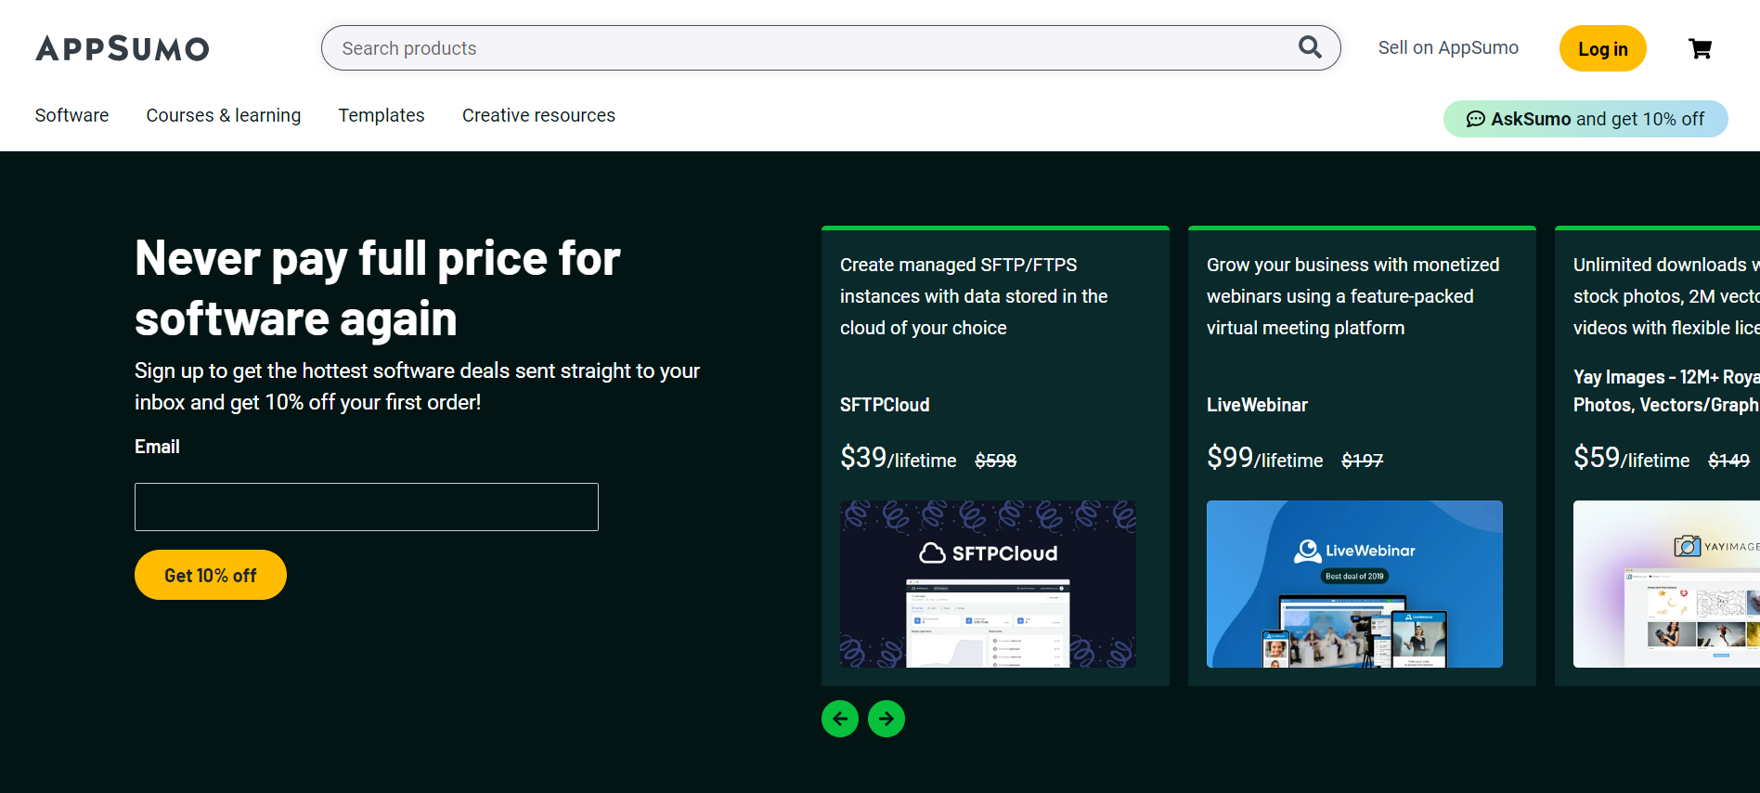Open Sell on AppSumo link
1760x793 pixels.
pyautogui.click(x=1448, y=47)
